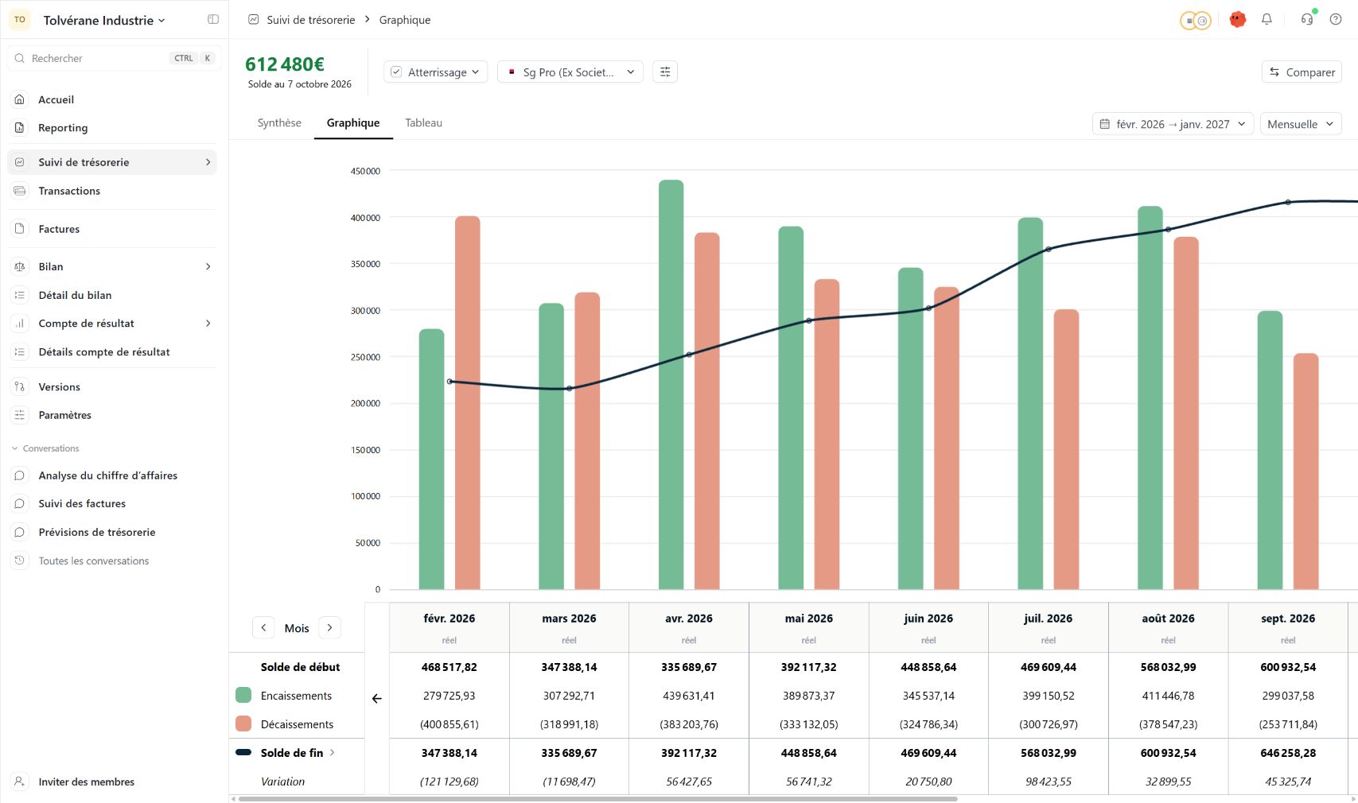Click the Inviter des membres person icon
Screen dimensions: 1358x803
[x=20, y=782]
